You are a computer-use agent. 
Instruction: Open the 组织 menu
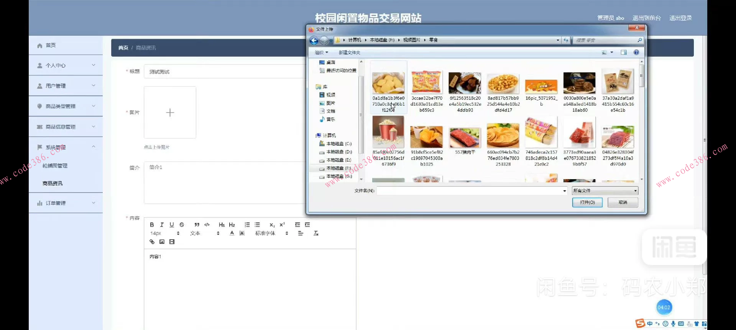[321, 52]
